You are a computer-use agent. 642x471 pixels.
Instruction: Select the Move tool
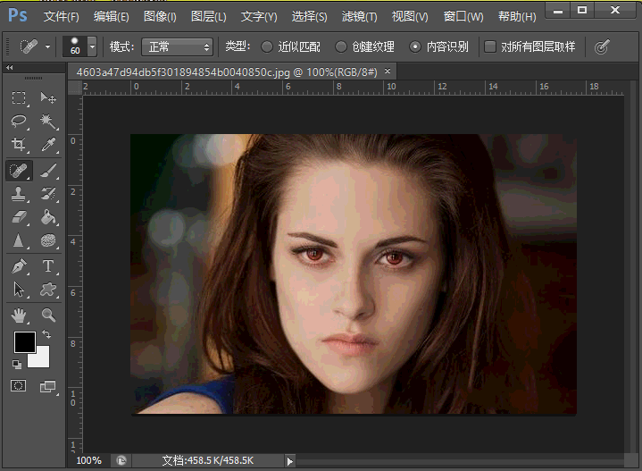pos(48,97)
